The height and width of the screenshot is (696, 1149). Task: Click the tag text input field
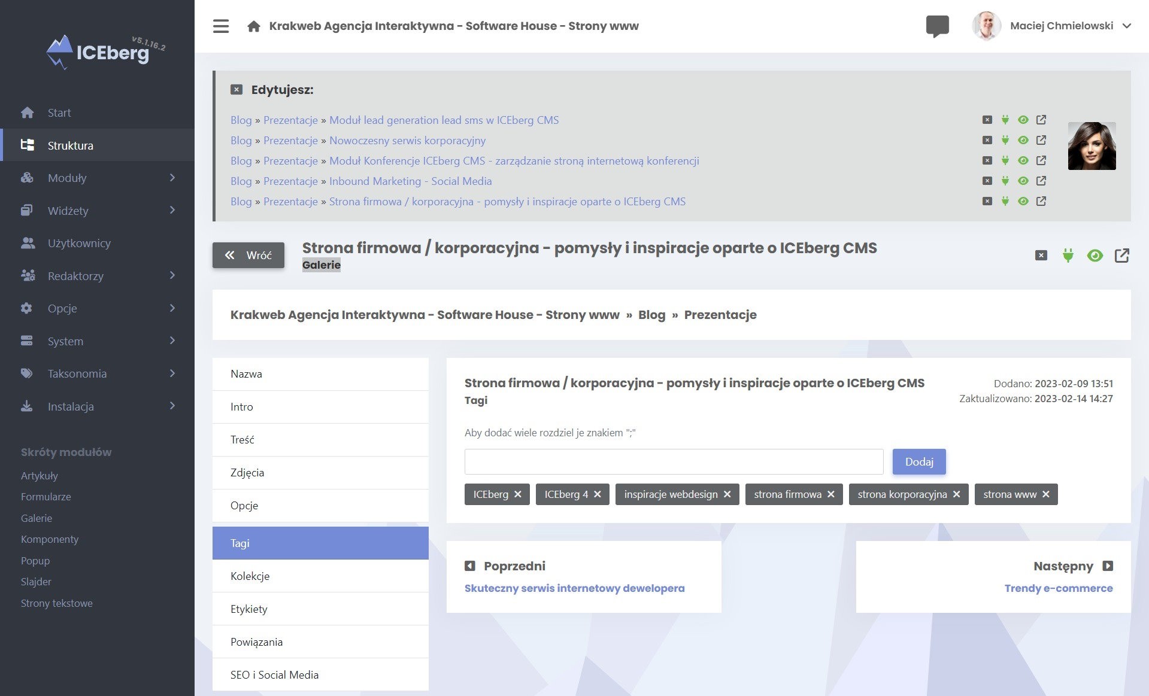674,461
